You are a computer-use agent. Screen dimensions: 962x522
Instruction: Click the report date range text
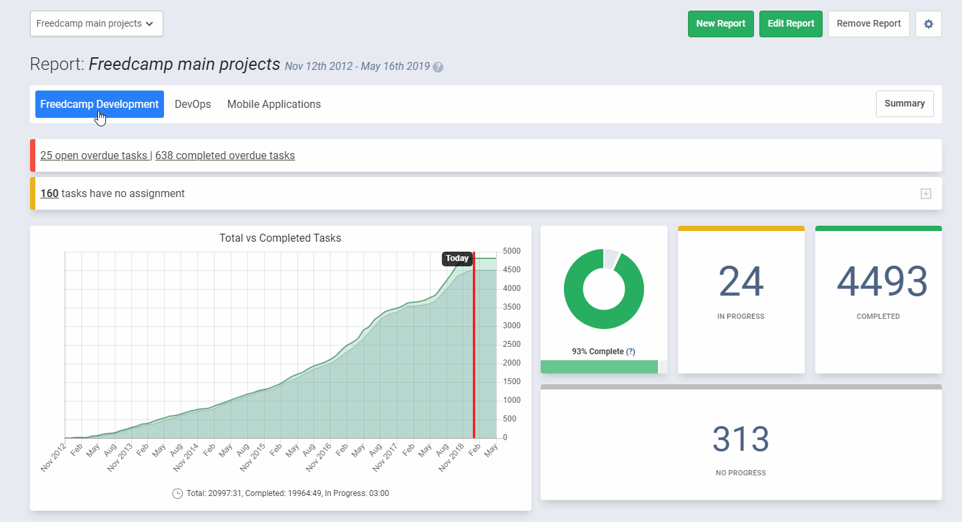[x=357, y=67]
